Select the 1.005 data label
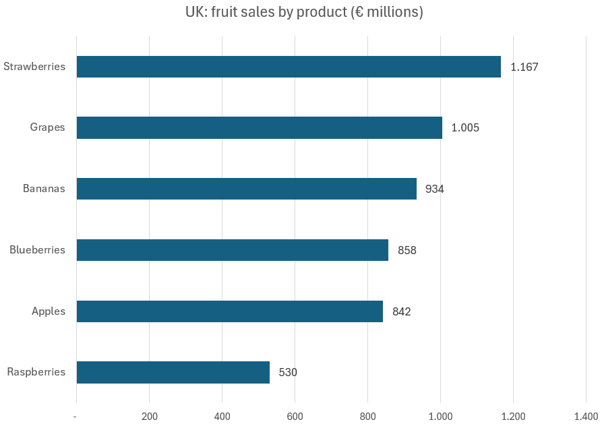Screen dimensions: 602x424 (466, 128)
